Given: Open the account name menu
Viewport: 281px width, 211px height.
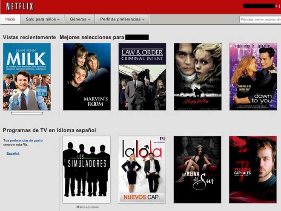Looking at the screenshot, I should point(260,6).
